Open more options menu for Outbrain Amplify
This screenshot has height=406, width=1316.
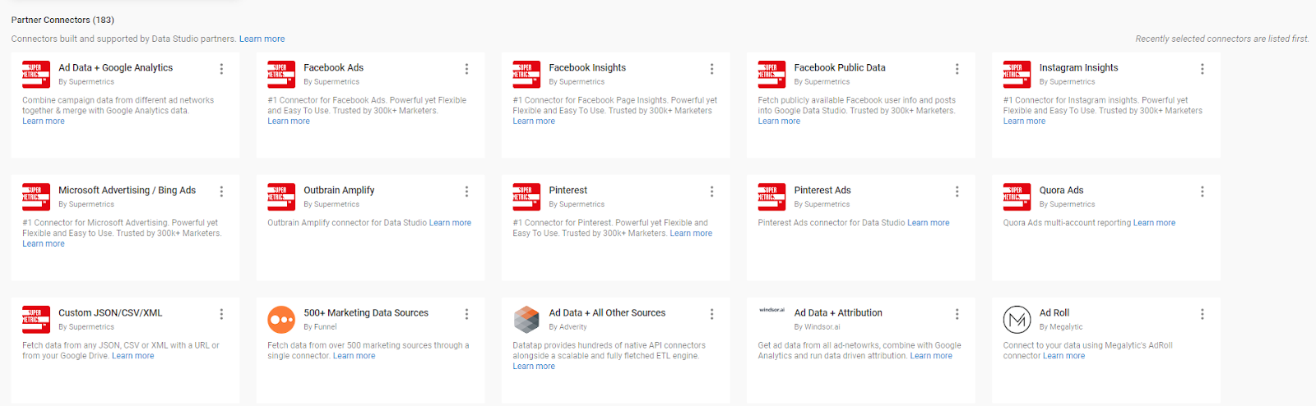tap(466, 191)
